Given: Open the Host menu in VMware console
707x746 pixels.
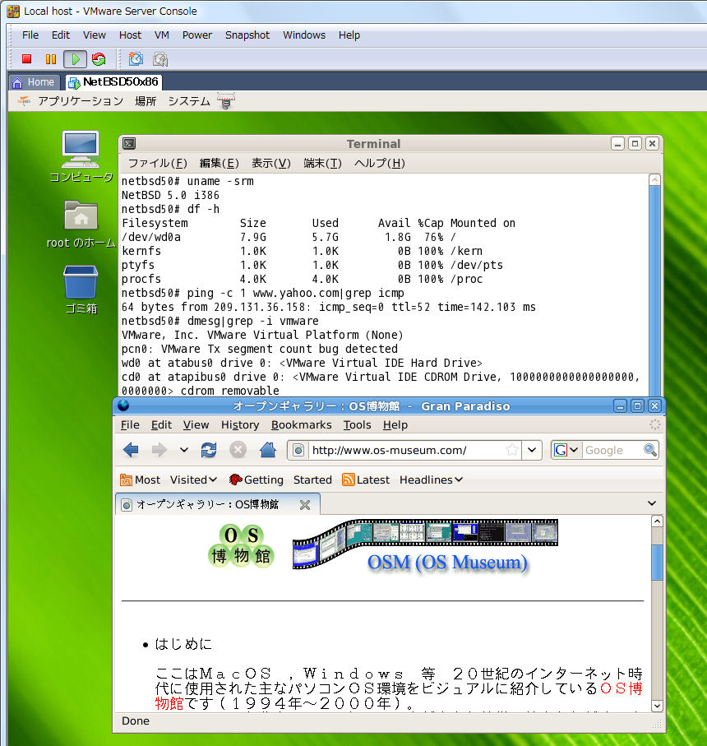Looking at the screenshot, I should click(x=130, y=35).
